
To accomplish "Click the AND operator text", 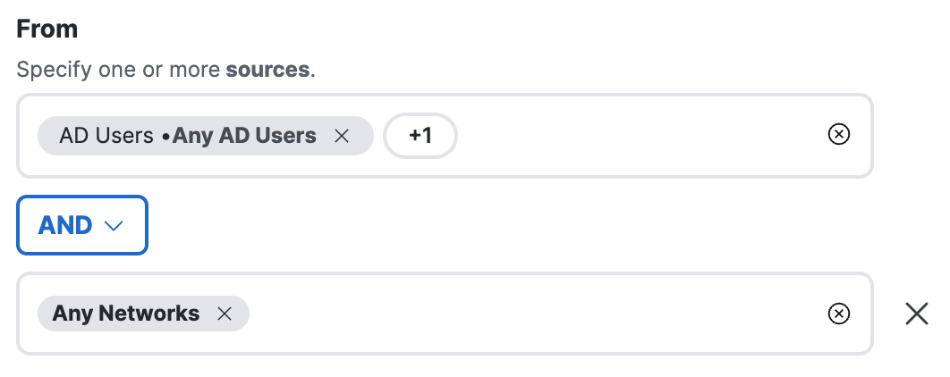I will [64, 225].
